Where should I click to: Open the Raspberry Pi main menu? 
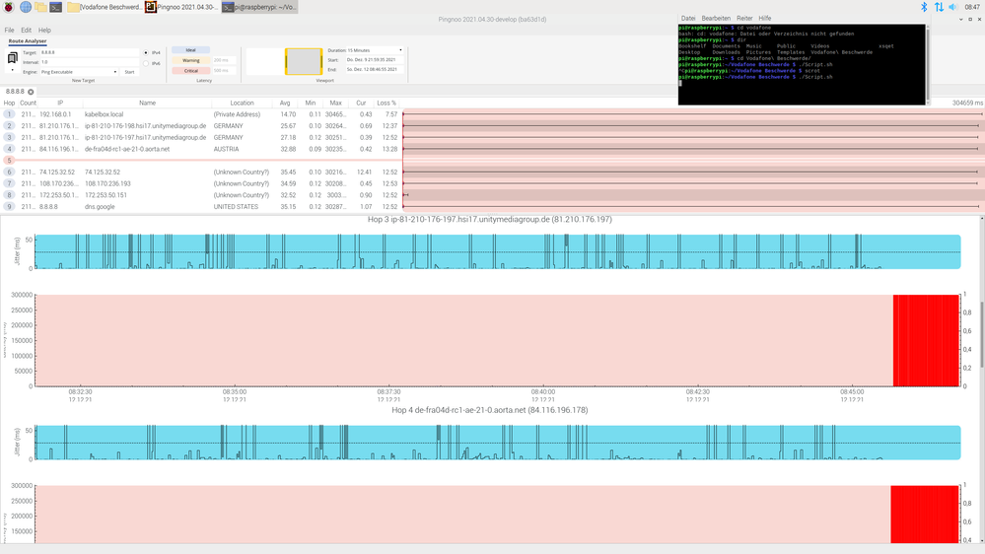(x=8, y=7)
